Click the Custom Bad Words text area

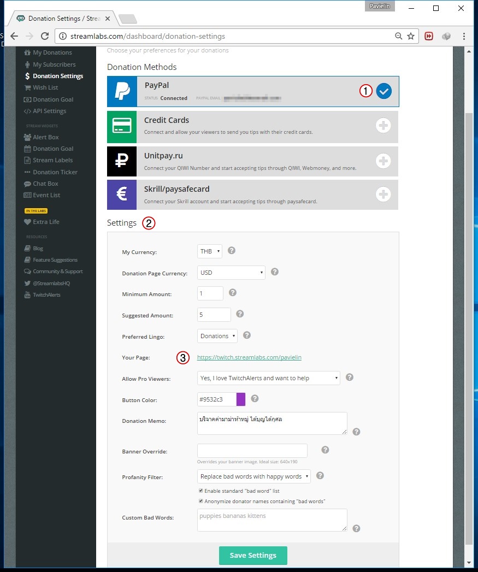click(272, 520)
